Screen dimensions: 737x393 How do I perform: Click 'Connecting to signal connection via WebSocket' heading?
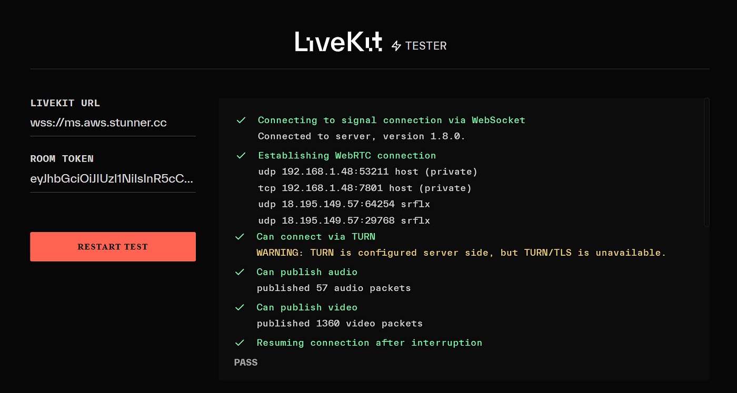[392, 120]
